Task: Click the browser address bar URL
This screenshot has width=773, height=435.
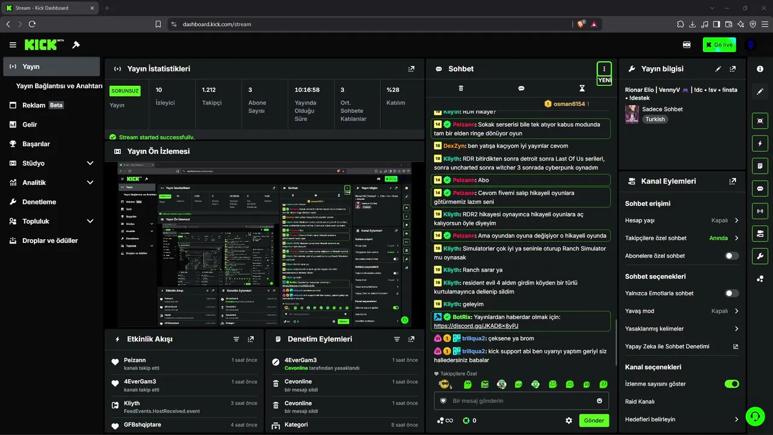Action: click(217, 24)
